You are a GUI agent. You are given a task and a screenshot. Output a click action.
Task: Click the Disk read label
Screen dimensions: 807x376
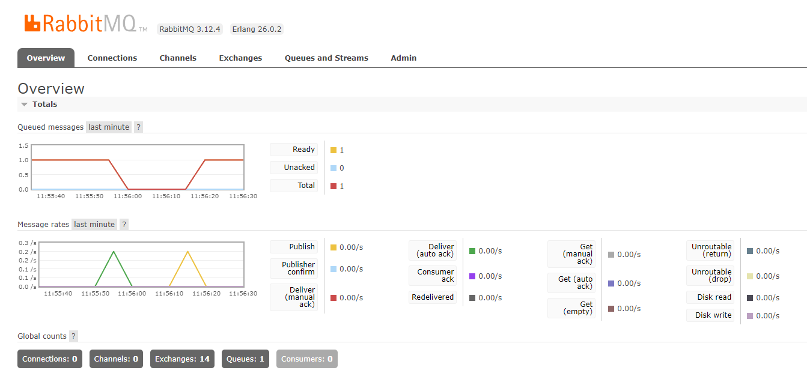[710, 297]
